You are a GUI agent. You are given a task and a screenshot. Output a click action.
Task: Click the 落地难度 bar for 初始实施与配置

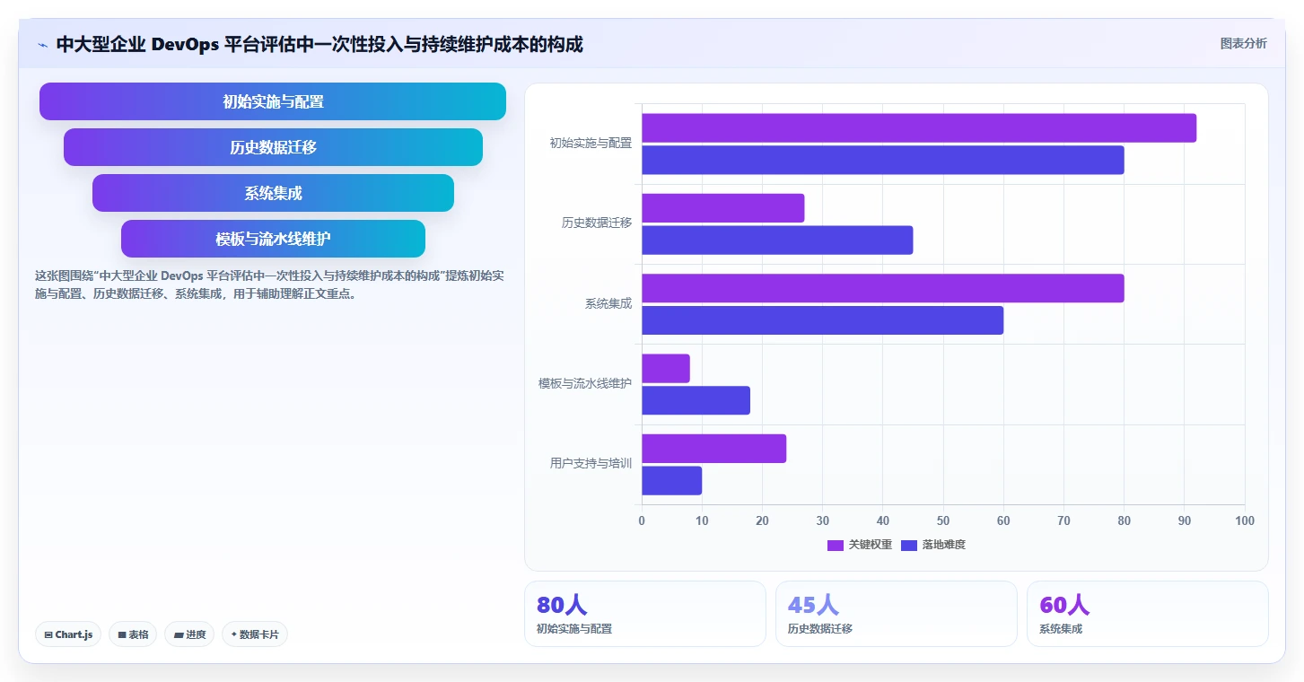883,160
